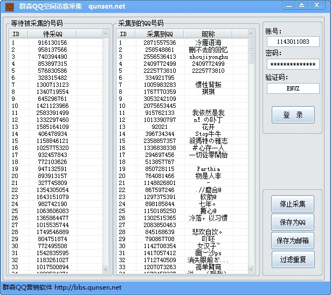The height and width of the screenshot is (295, 331).
Task: Select collected QQ 1148826801
Action: pyautogui.click(x=160, y=183)
